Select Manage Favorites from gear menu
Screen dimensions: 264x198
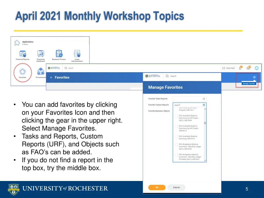click(249, 84)
